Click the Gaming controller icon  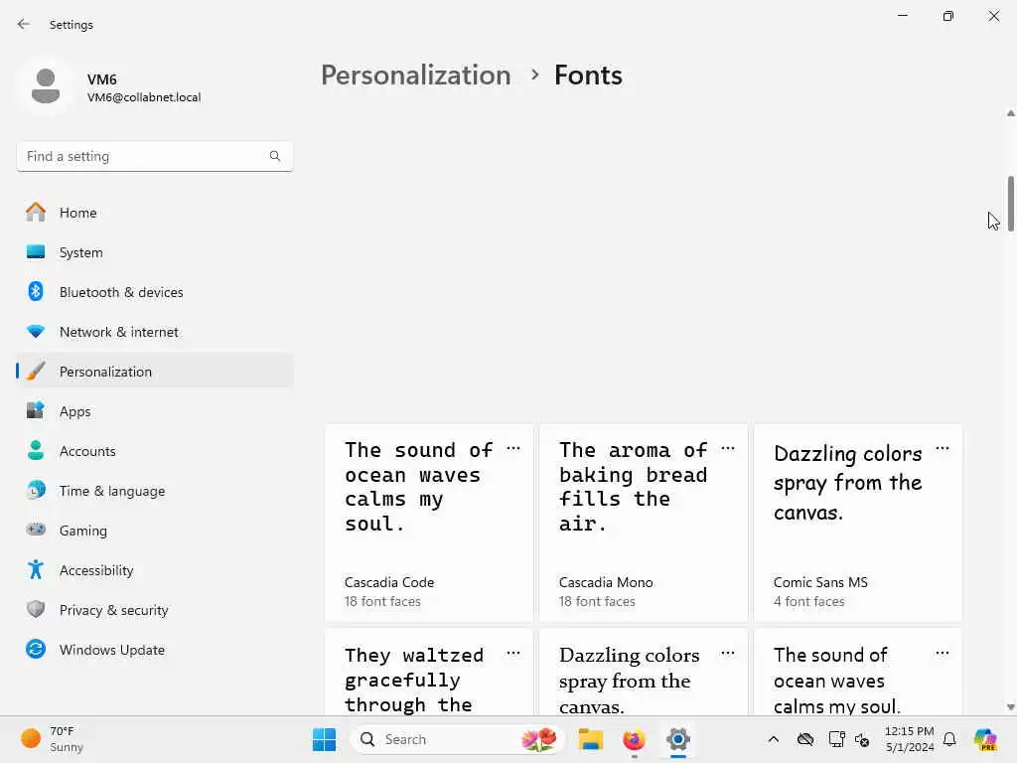pos(36,530)
